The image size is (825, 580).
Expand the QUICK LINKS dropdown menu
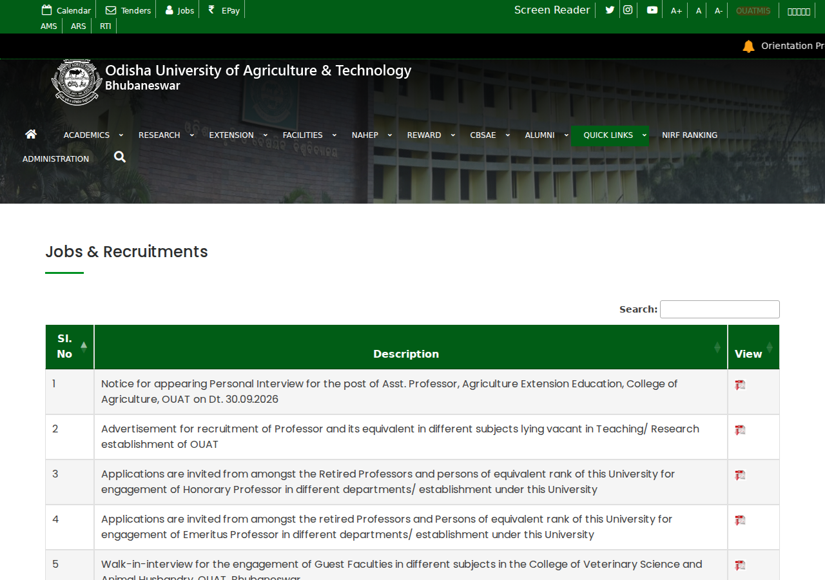coord(610,135)
